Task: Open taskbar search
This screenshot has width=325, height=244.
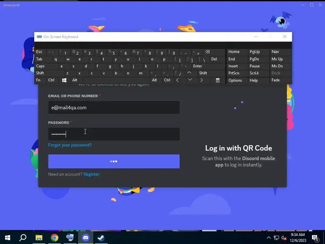Action: tap(23, 238)
